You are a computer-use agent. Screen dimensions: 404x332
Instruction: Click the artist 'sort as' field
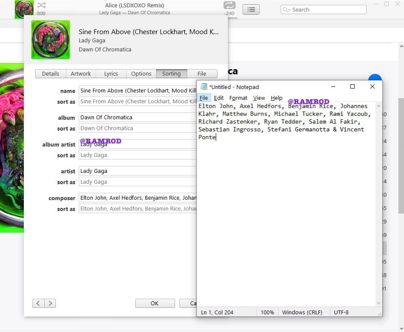[x=138, y=182]
